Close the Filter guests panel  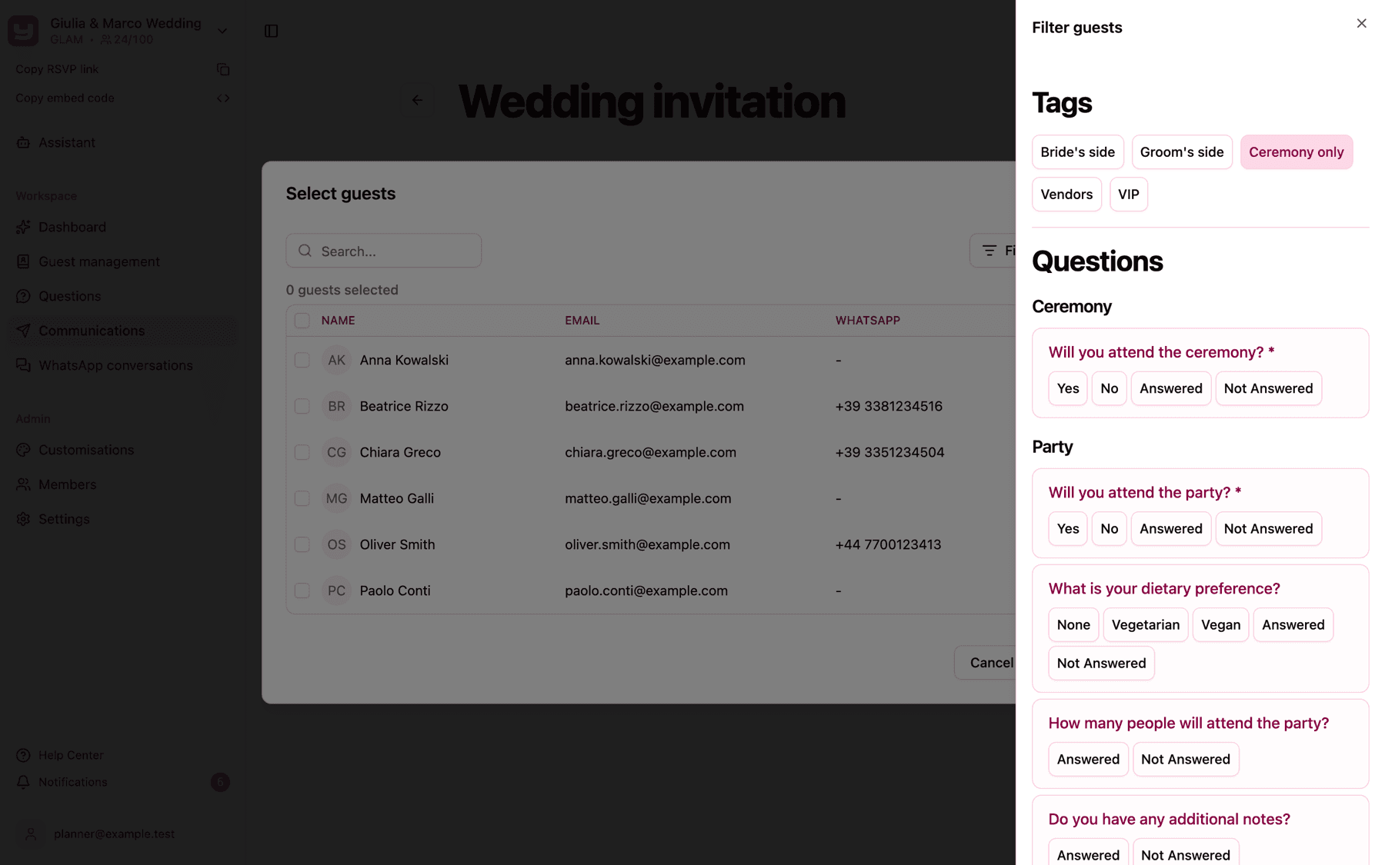point(1361,24)
